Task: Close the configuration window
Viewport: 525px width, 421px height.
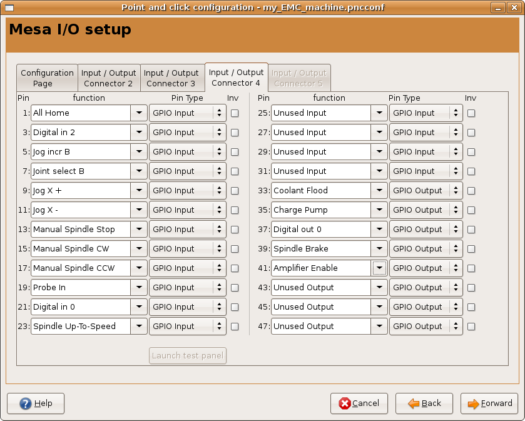Action: 514,8
